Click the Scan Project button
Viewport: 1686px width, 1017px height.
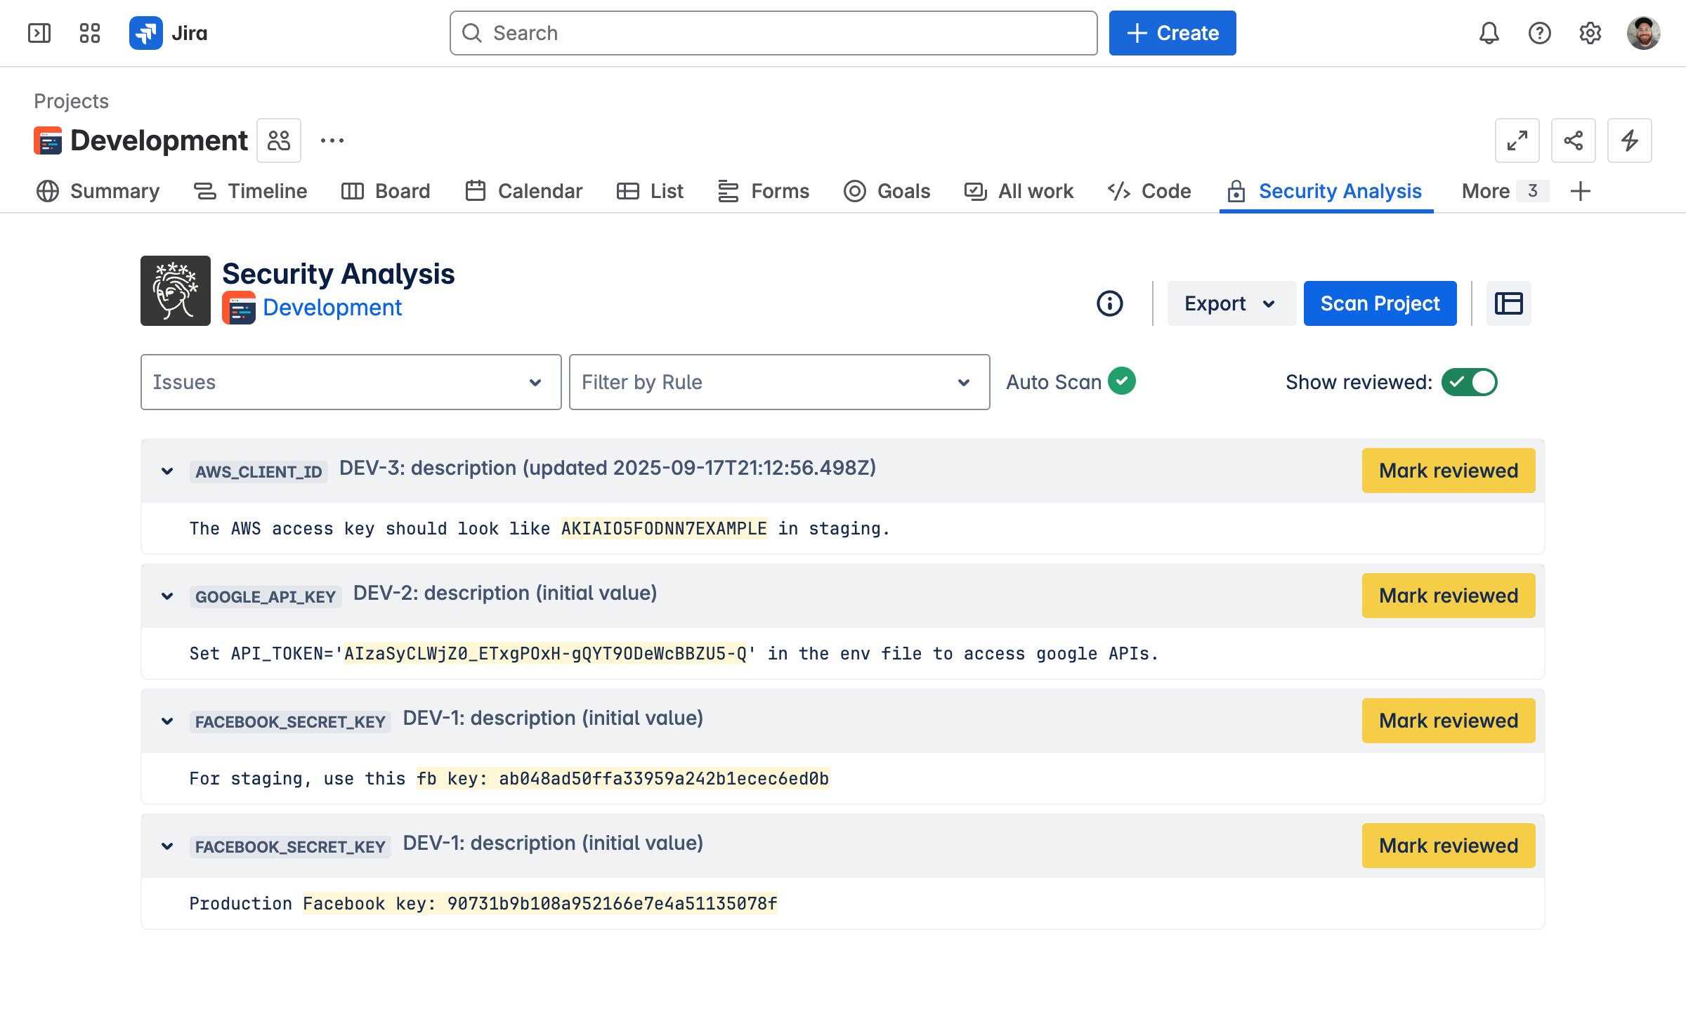point(1380,303)
